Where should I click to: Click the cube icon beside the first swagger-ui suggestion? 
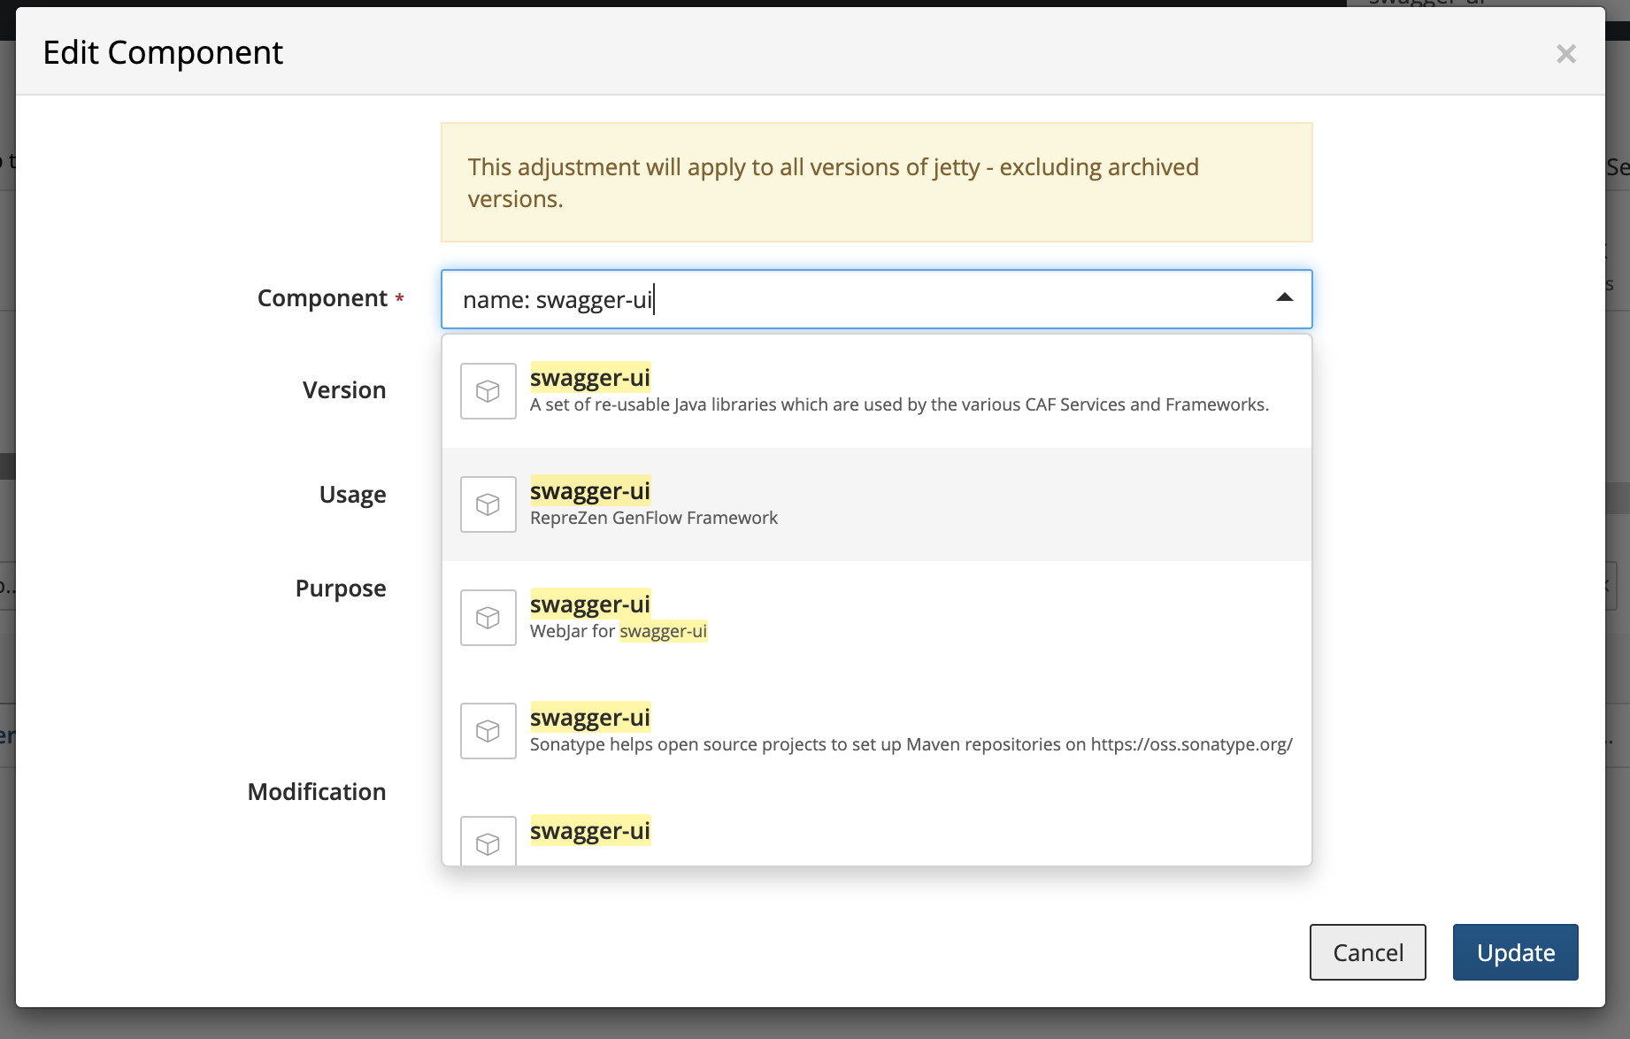[x=488, y=390]
